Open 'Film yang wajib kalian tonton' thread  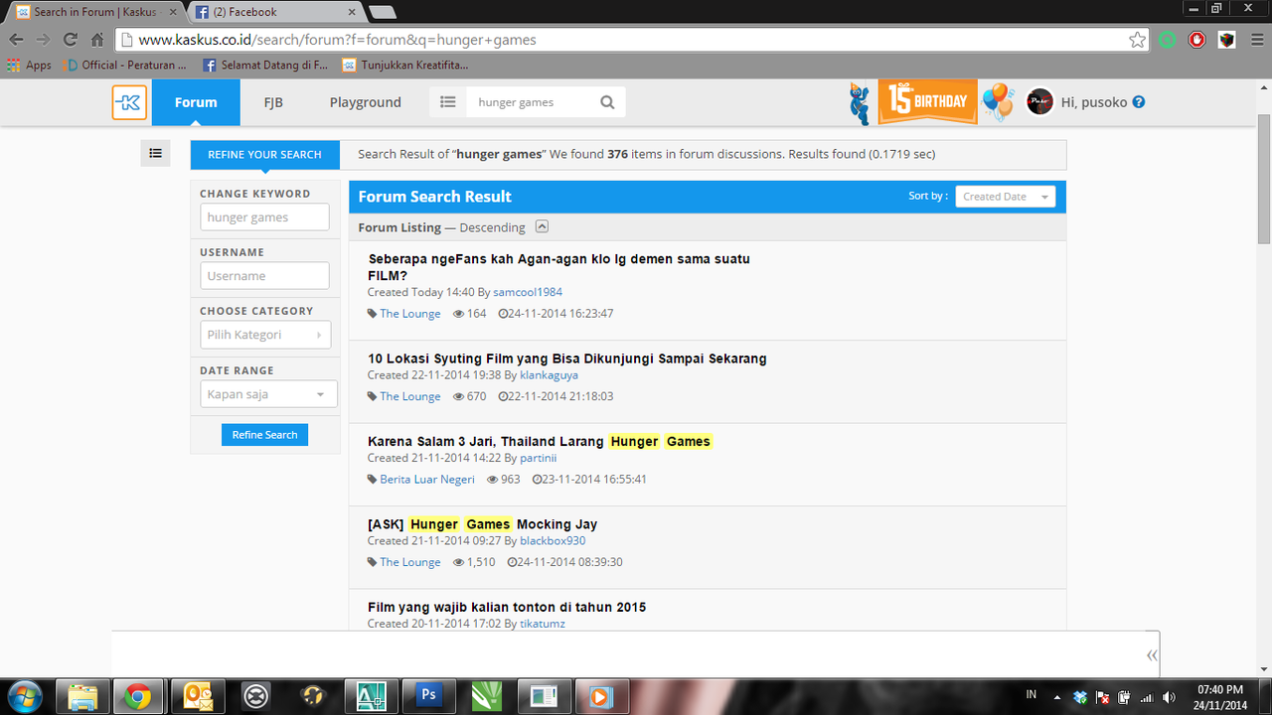507,607
